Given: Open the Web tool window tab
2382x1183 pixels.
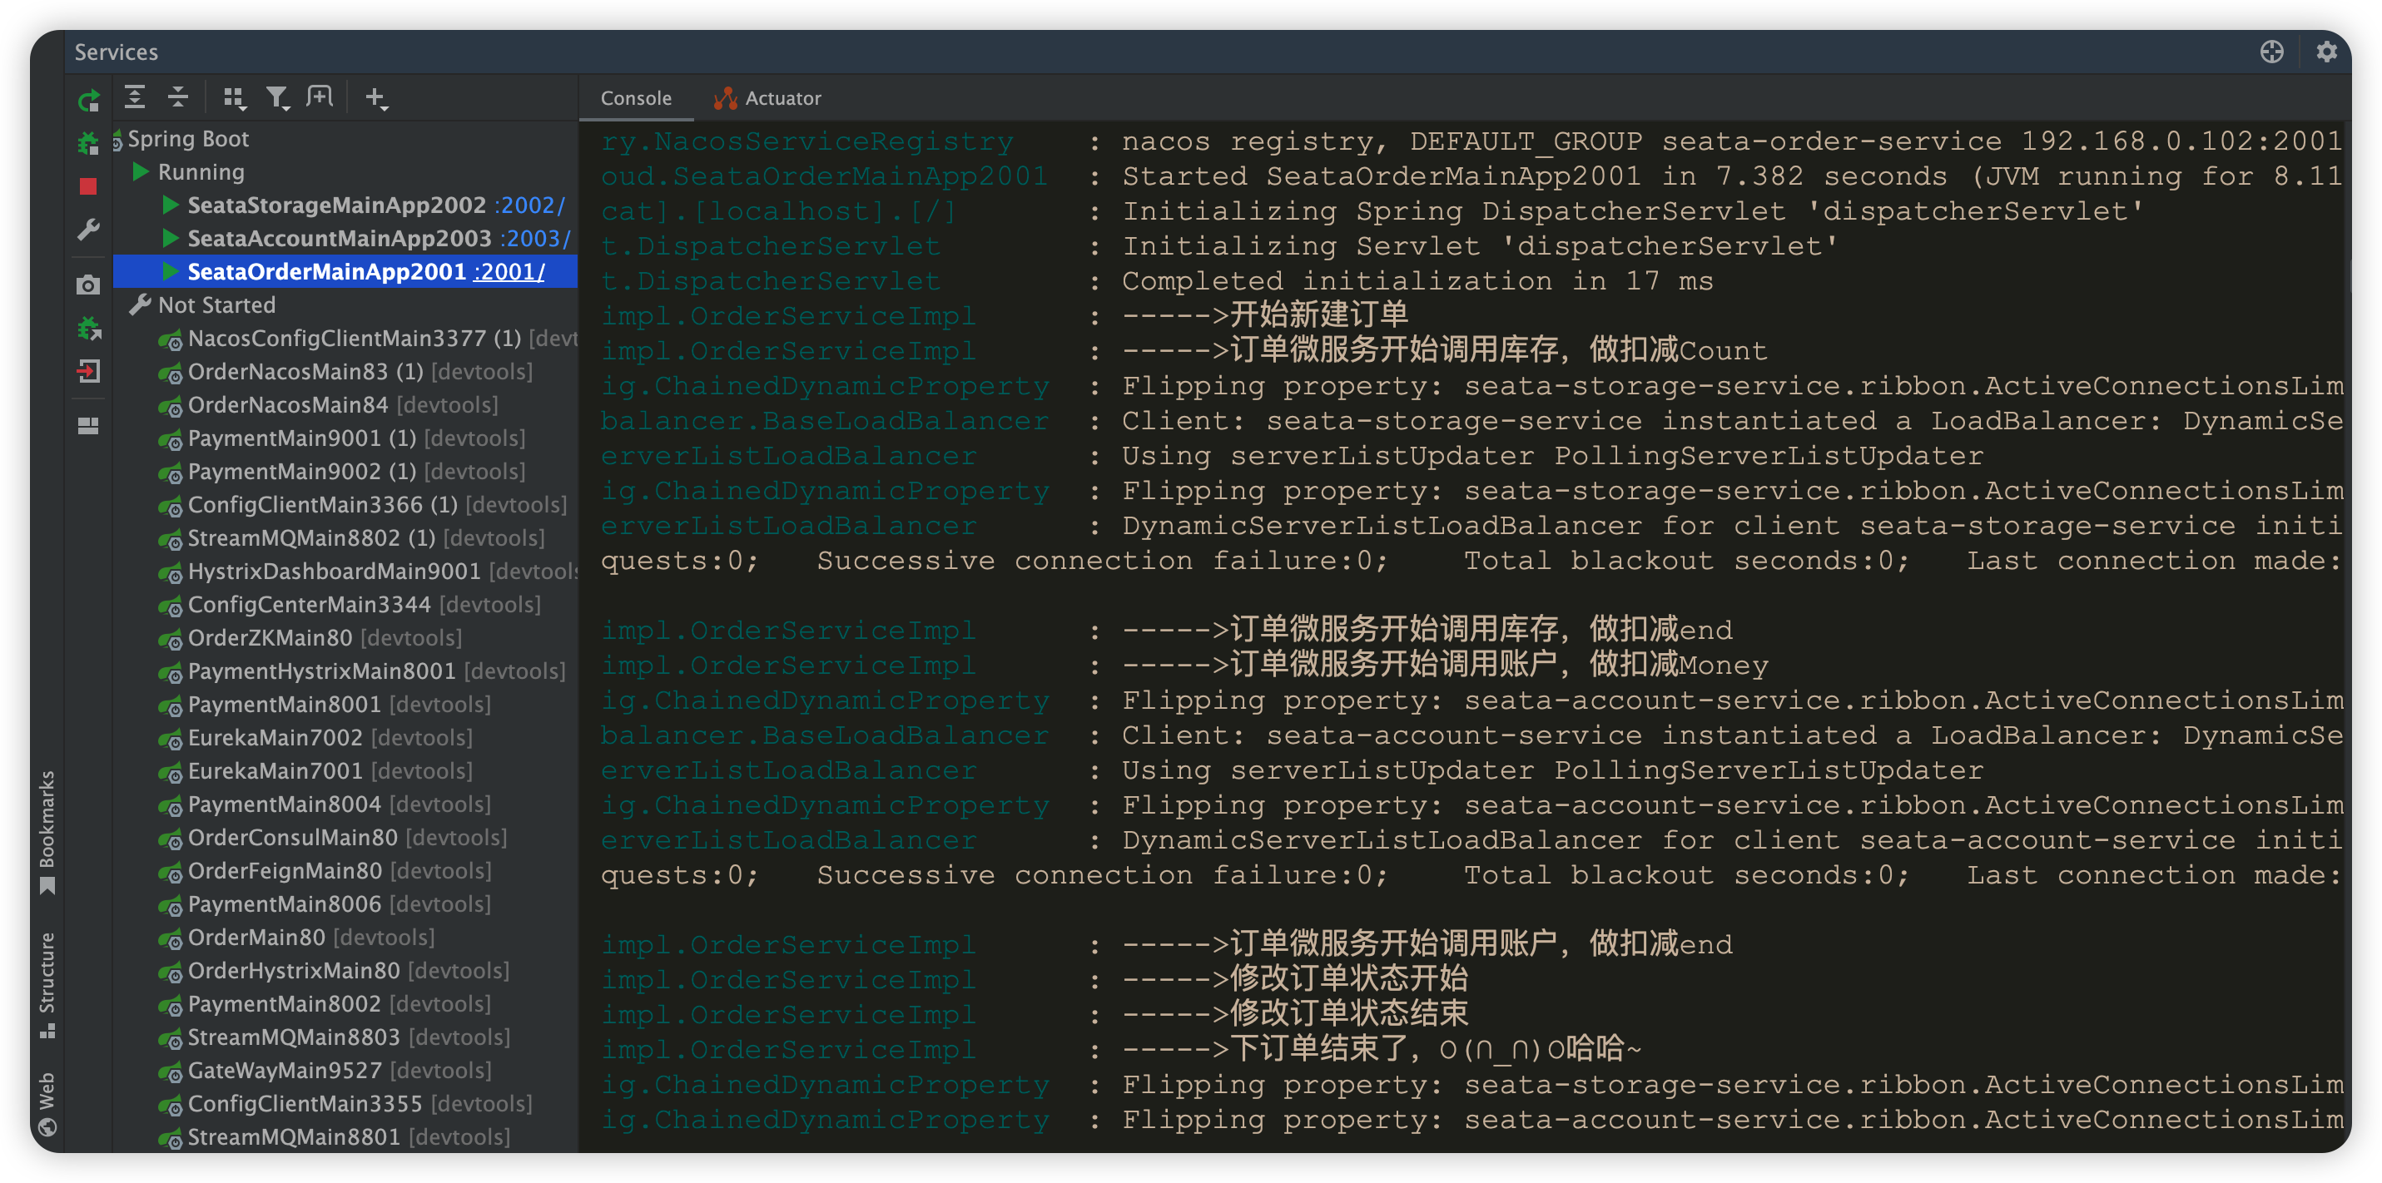Looking at the screenshot, I should (47, 1103).
